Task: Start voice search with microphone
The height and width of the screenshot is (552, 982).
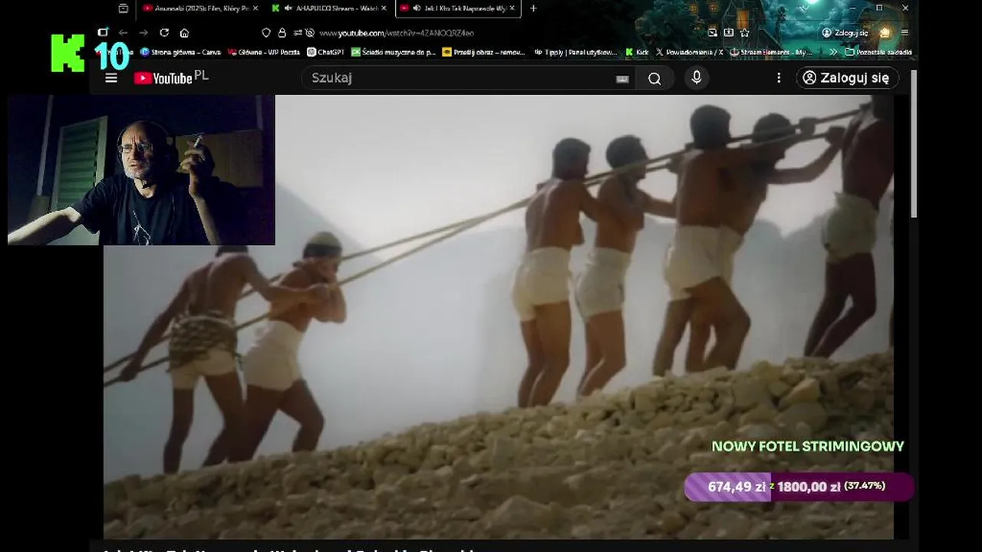Action: click(697, 77)
